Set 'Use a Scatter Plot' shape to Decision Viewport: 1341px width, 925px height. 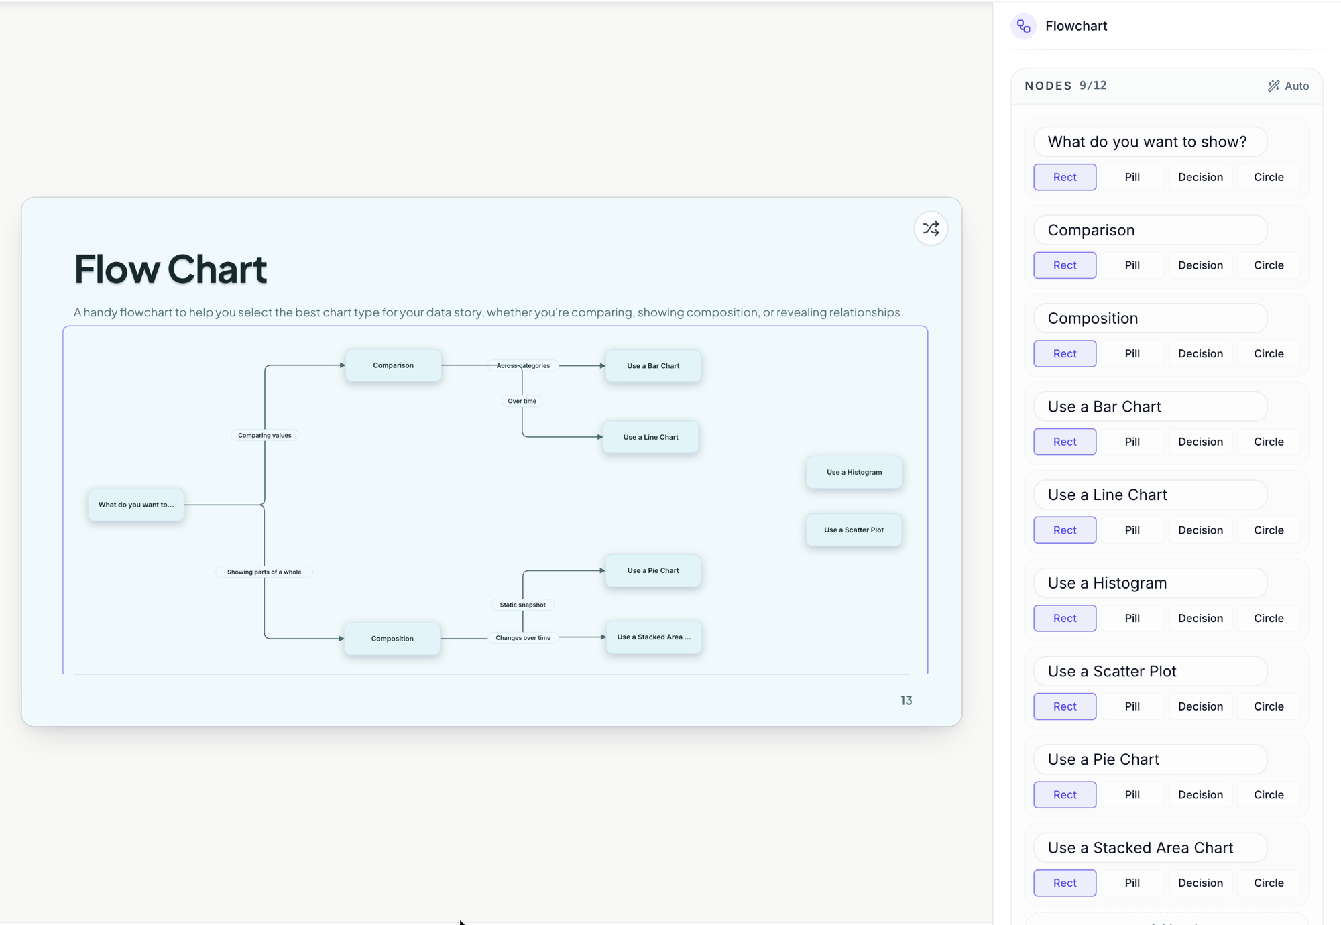1200,706
